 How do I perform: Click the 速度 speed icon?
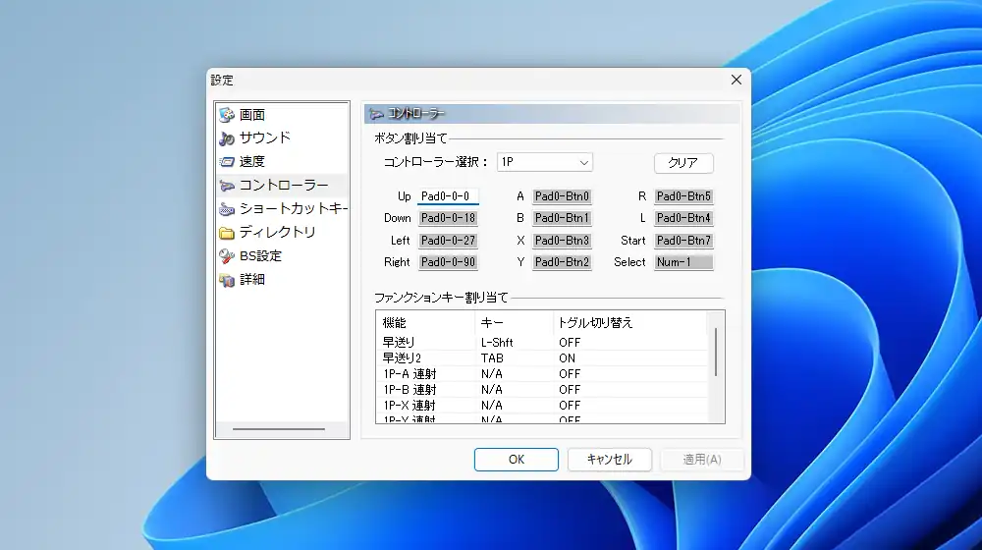click(x=228, y=162)
